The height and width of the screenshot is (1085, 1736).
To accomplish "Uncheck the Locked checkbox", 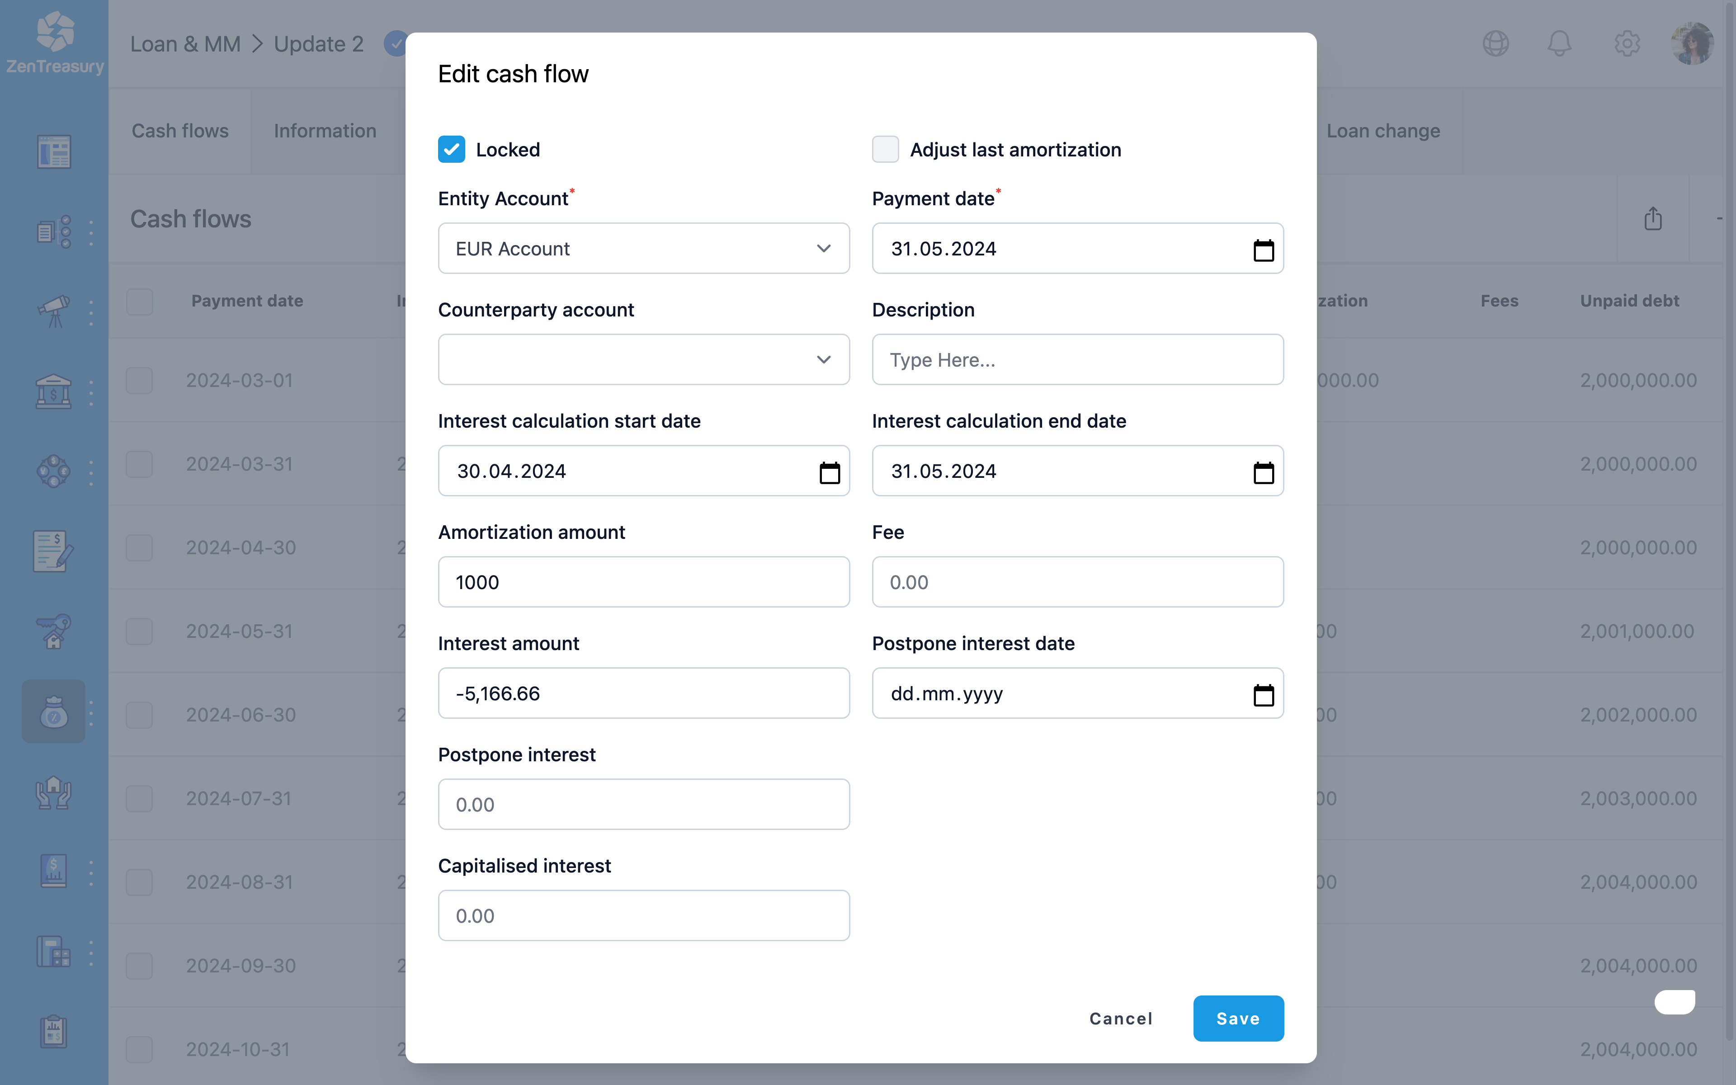I will coord(451,149).
